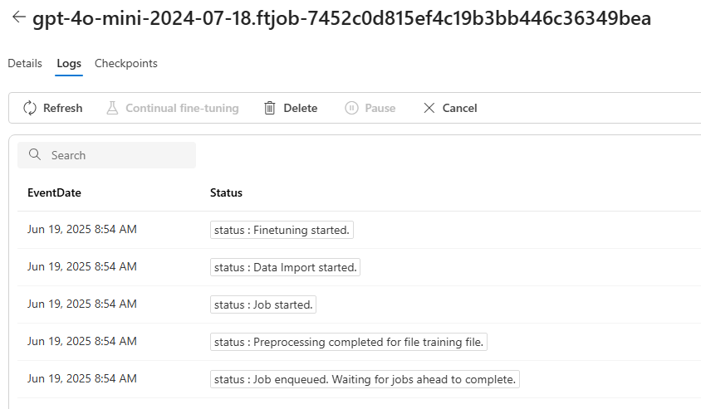Image resolution: width=701 pixels, height=409 pixels.
Task: Click the Refresh circular arrows icon
Action: click(x=30, y=108)
